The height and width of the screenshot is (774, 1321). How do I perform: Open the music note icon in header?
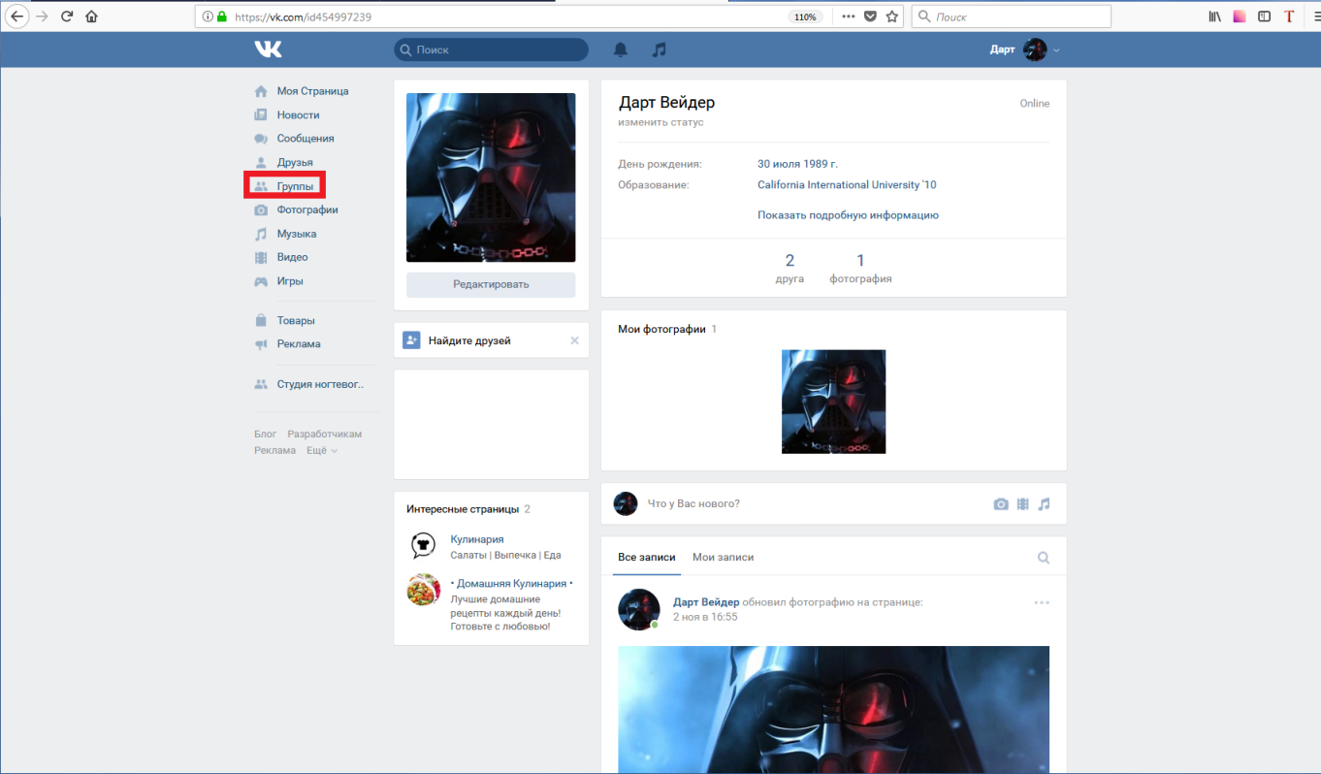(660, 49)
